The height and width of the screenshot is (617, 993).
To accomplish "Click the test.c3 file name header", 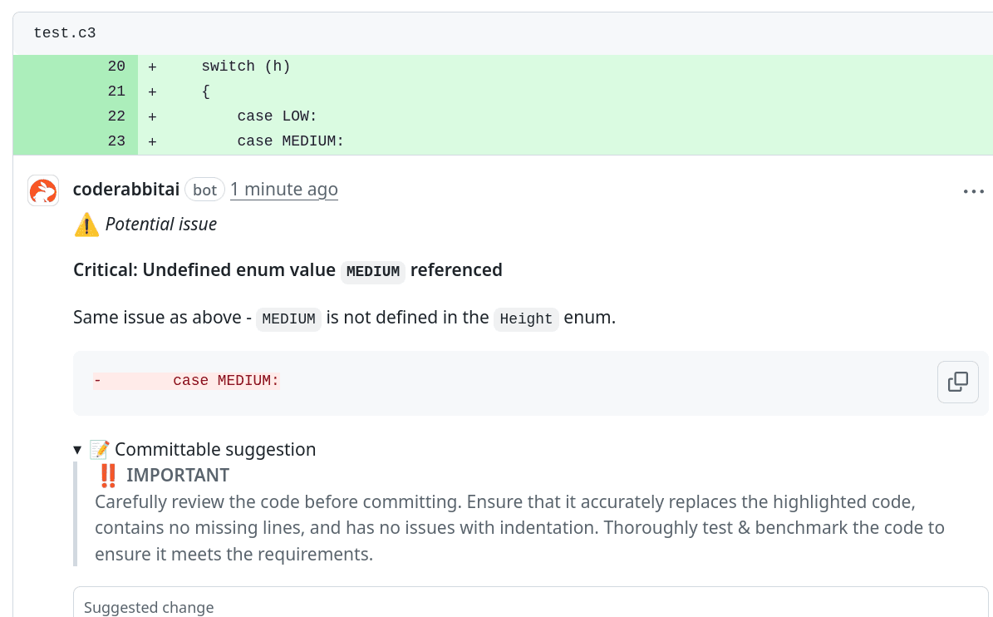I will (65, 33).
